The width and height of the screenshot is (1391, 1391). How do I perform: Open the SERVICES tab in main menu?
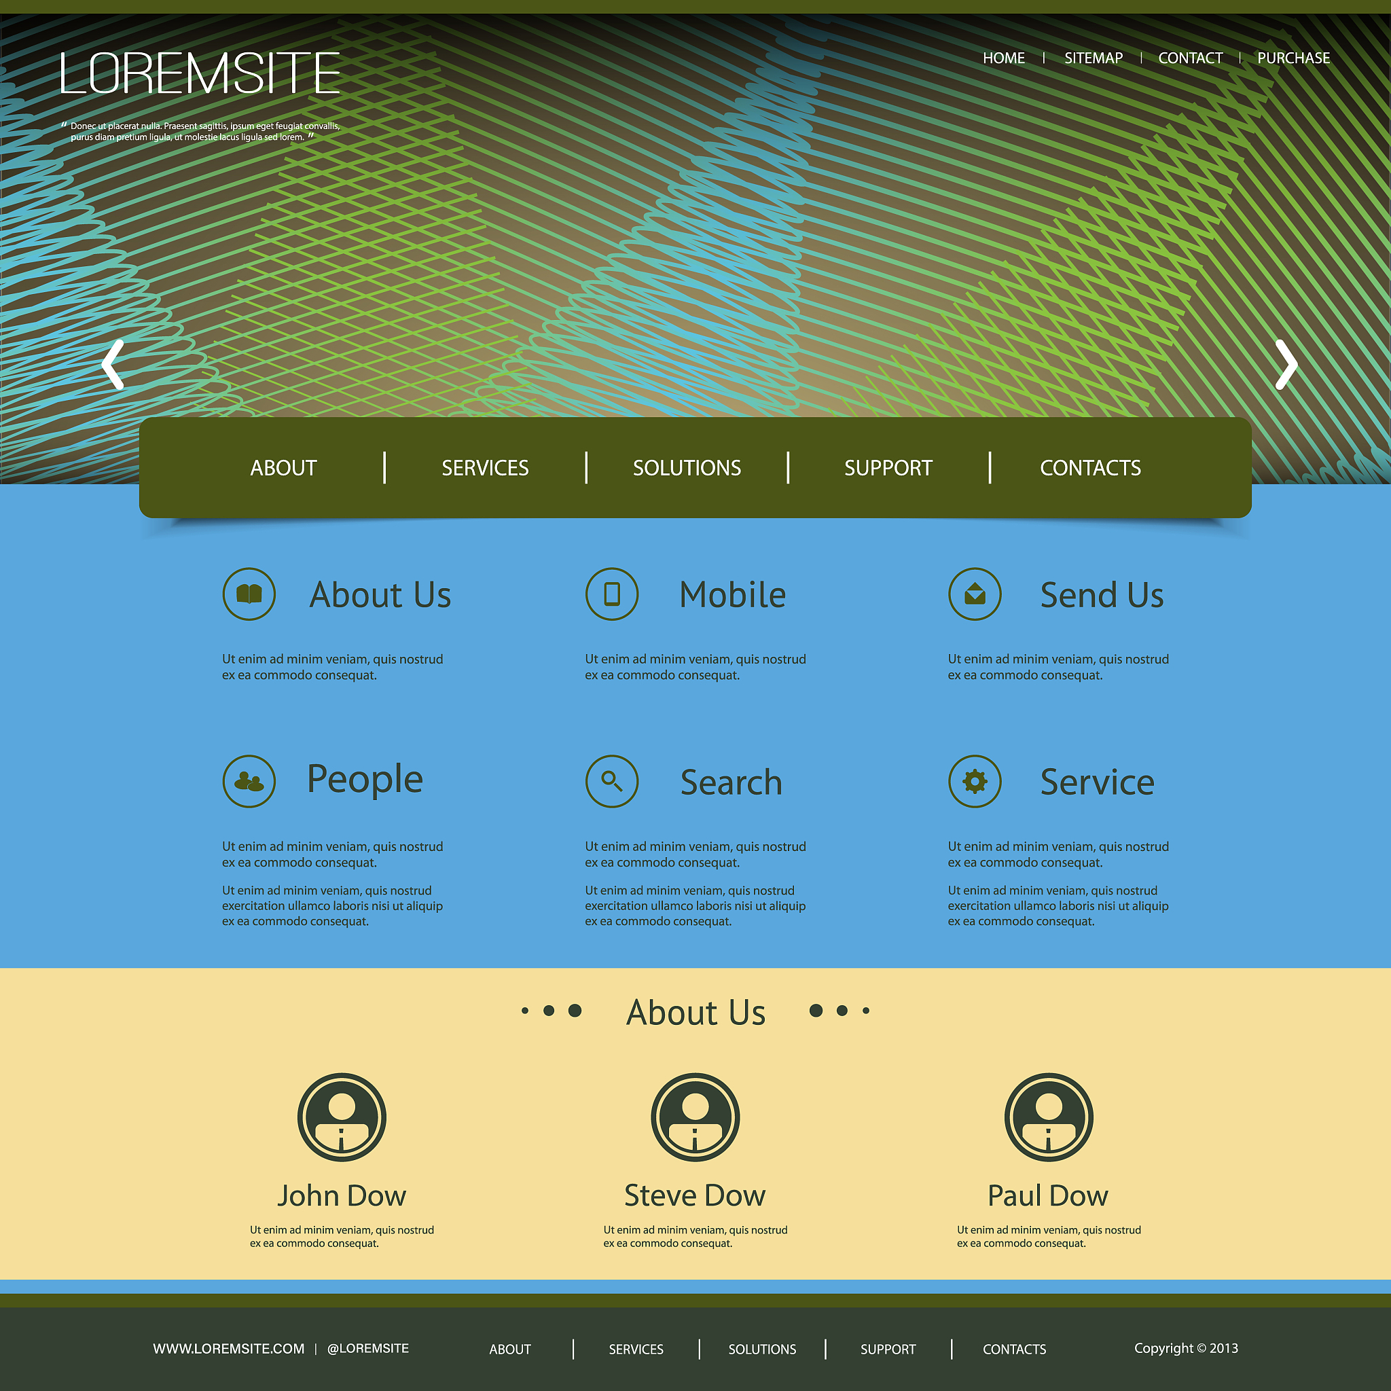[x=485, y=468]
